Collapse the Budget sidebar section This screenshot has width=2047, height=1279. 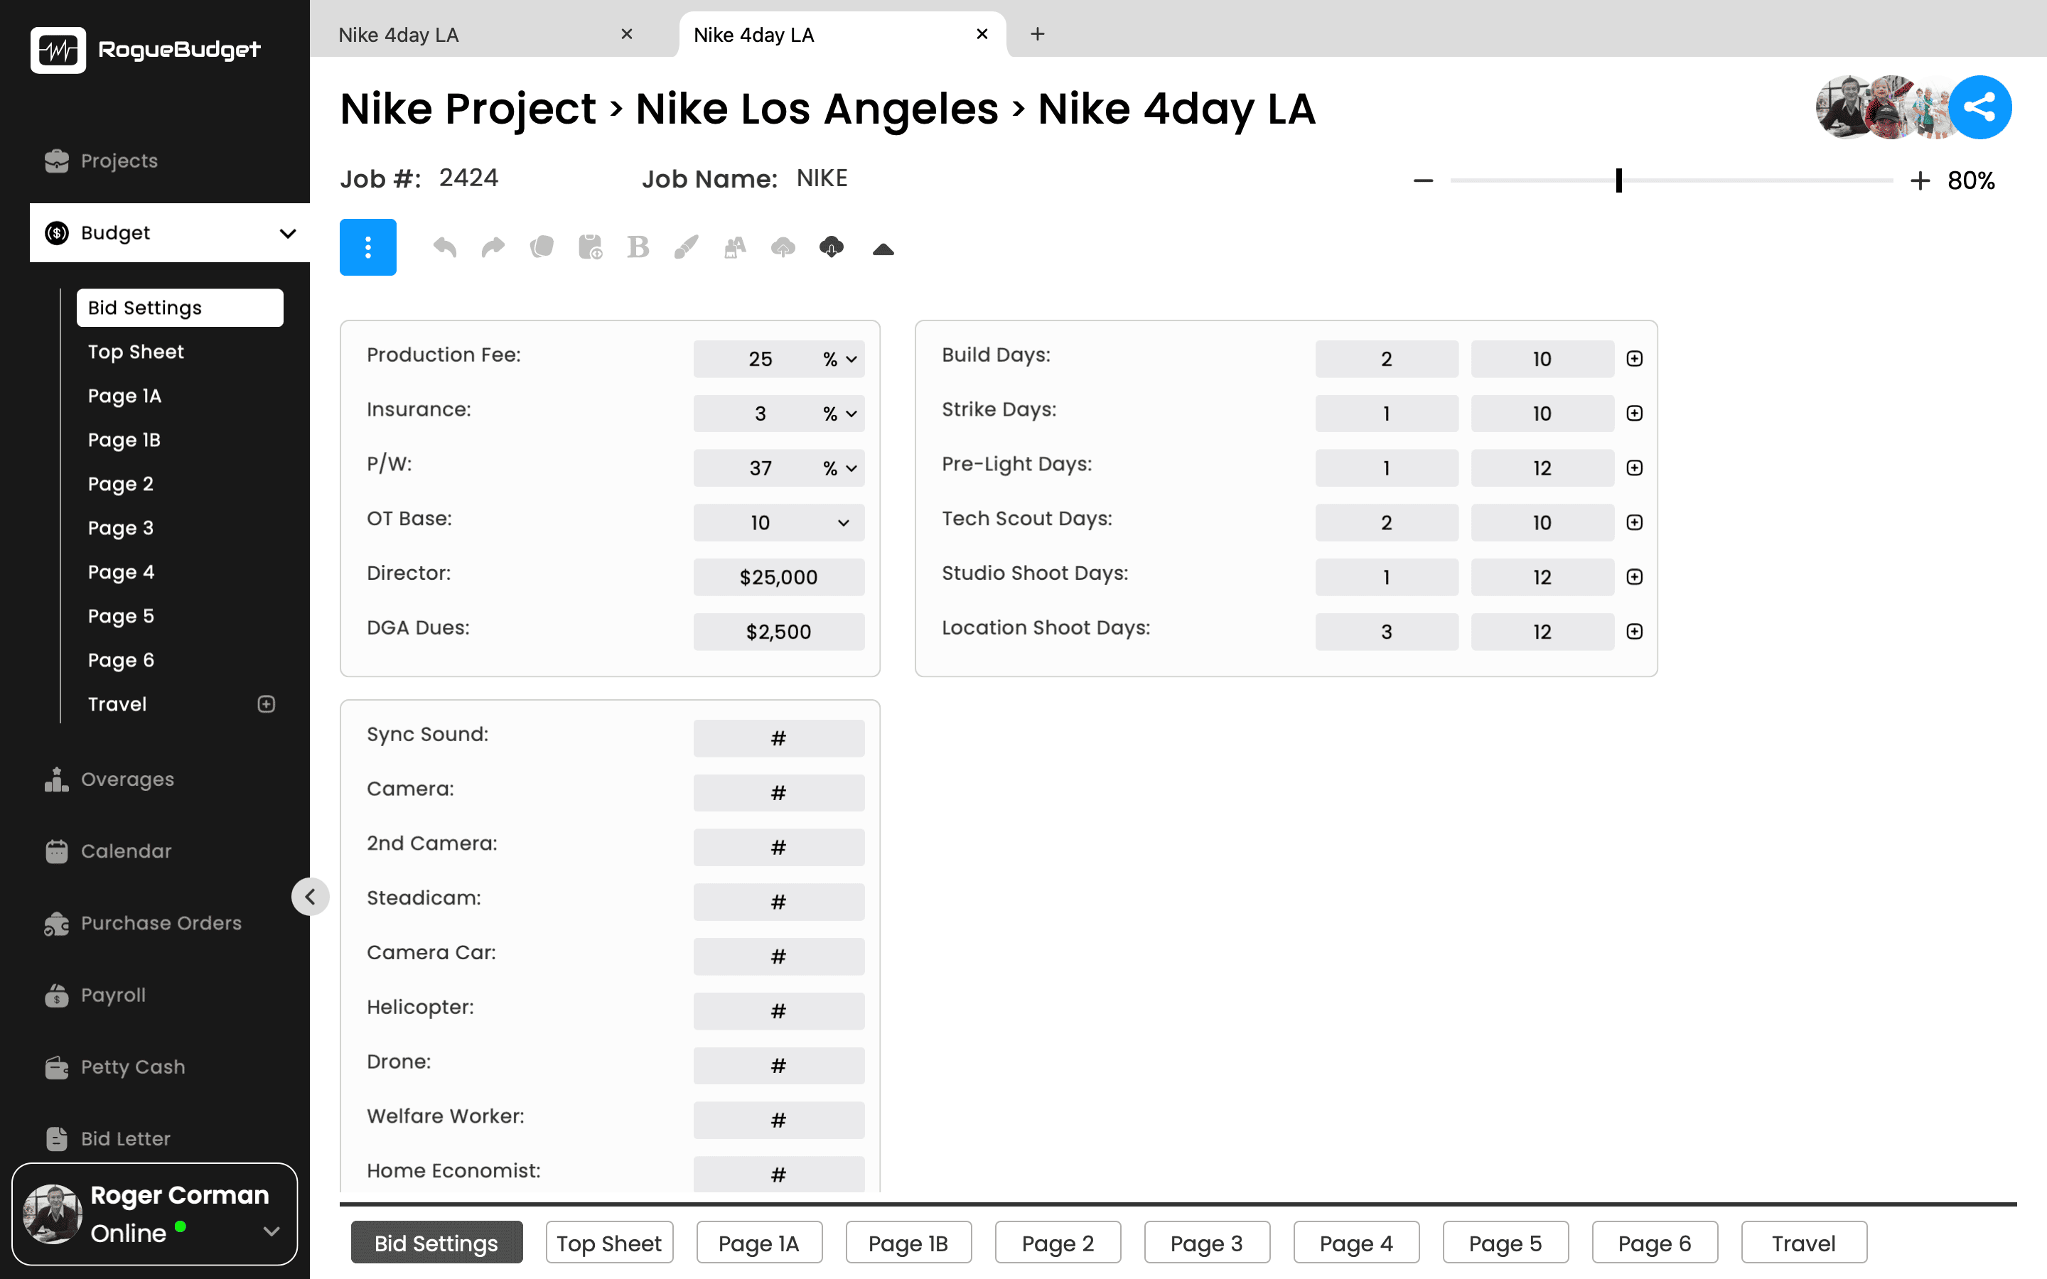[x=288, y=232]
